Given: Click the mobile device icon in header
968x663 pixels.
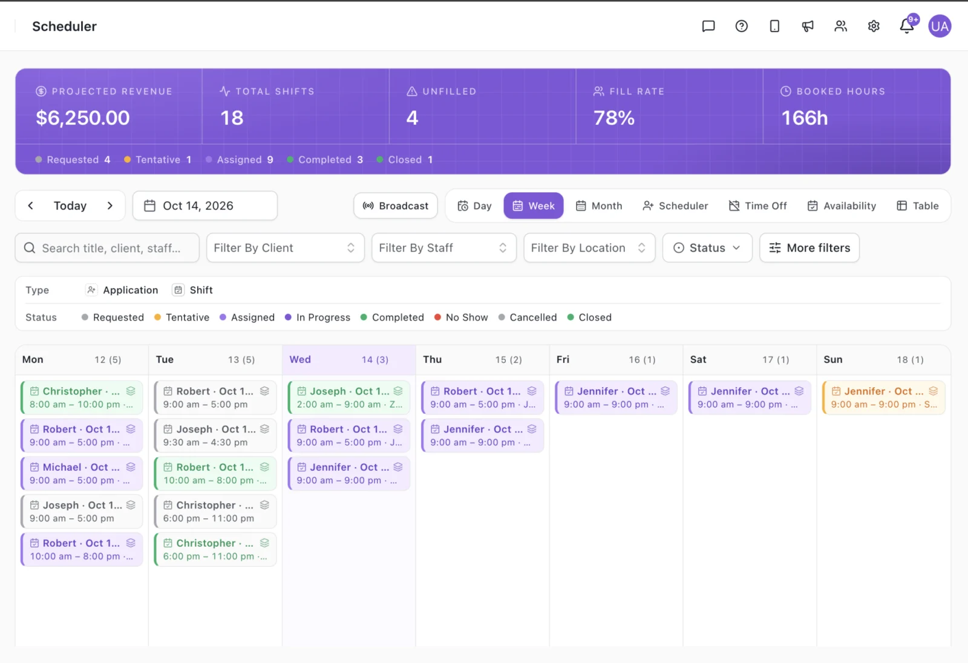Looking at the screenshot, I should tap(774, 26).
